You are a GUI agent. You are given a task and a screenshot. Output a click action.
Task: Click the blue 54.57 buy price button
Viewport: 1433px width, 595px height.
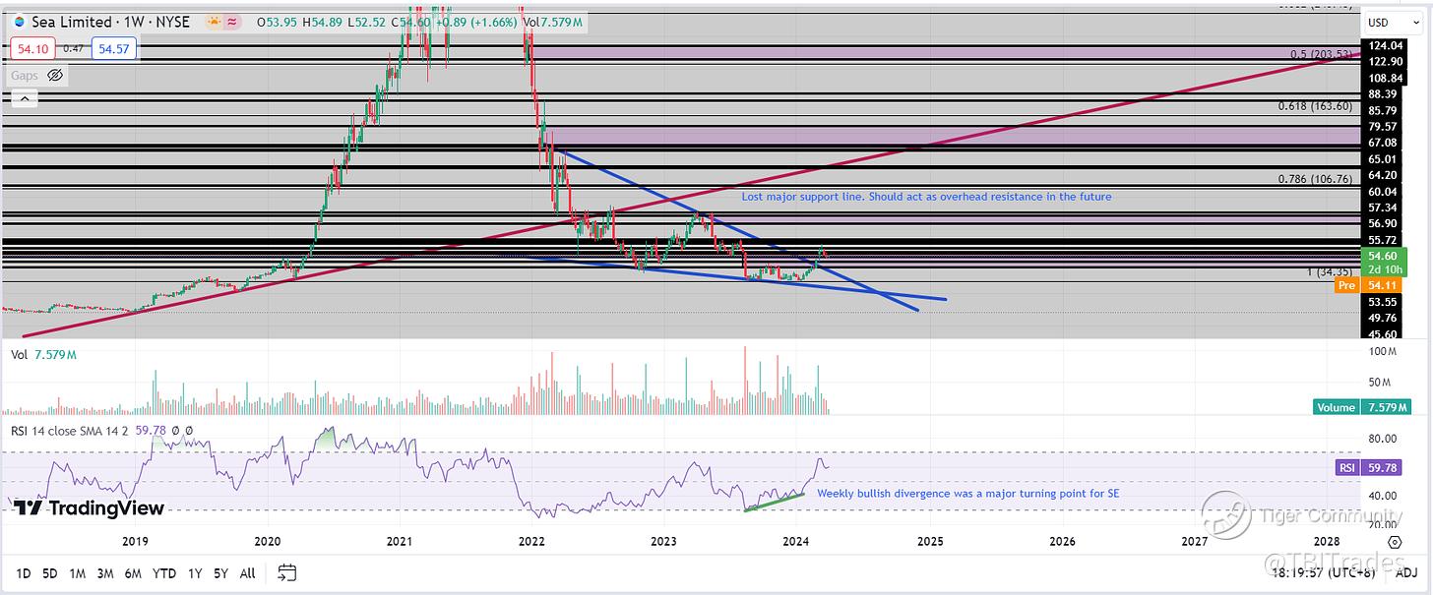tap(113, 47)
